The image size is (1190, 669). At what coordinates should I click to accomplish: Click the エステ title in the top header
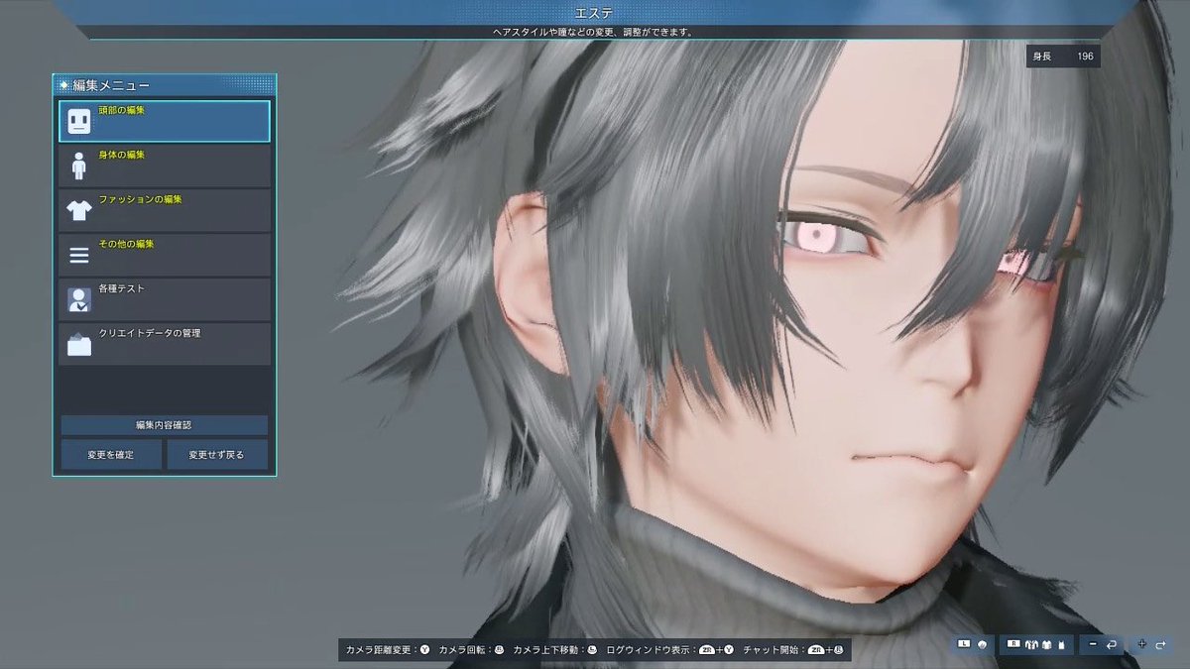pyautogui.click(x=594, y=12)
